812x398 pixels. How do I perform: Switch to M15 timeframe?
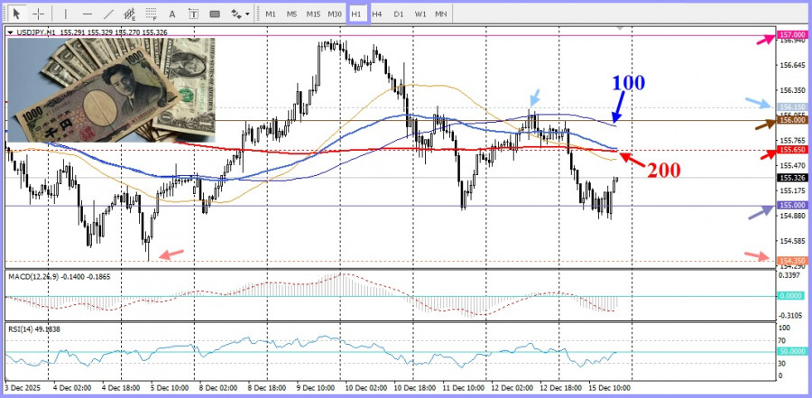click(x=312, y=14)
